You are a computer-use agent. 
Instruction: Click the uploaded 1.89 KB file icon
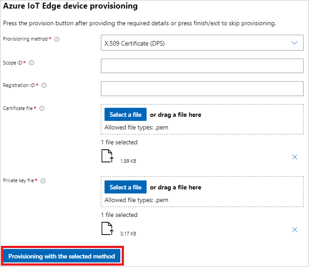(x=107, y=156)
